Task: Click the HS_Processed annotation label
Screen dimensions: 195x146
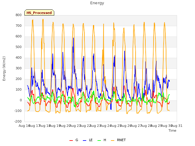Action: coord(39,12)
